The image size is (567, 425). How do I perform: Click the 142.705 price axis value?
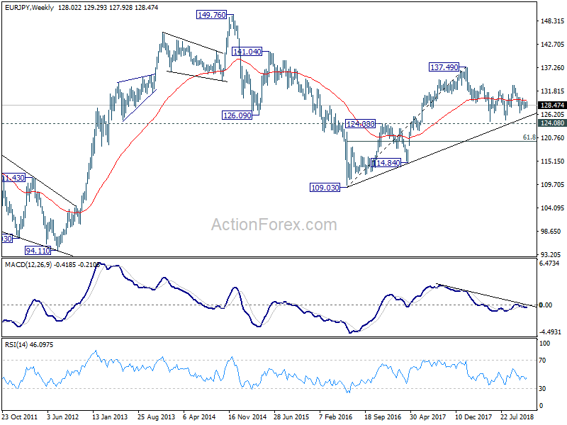point(552,45)
